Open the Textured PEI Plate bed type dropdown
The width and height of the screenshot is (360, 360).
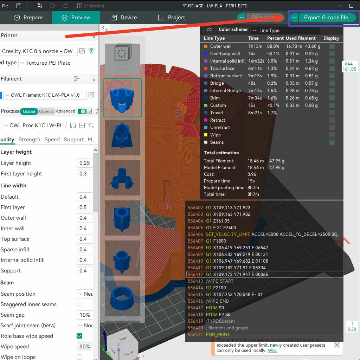(x=56, y=63)
